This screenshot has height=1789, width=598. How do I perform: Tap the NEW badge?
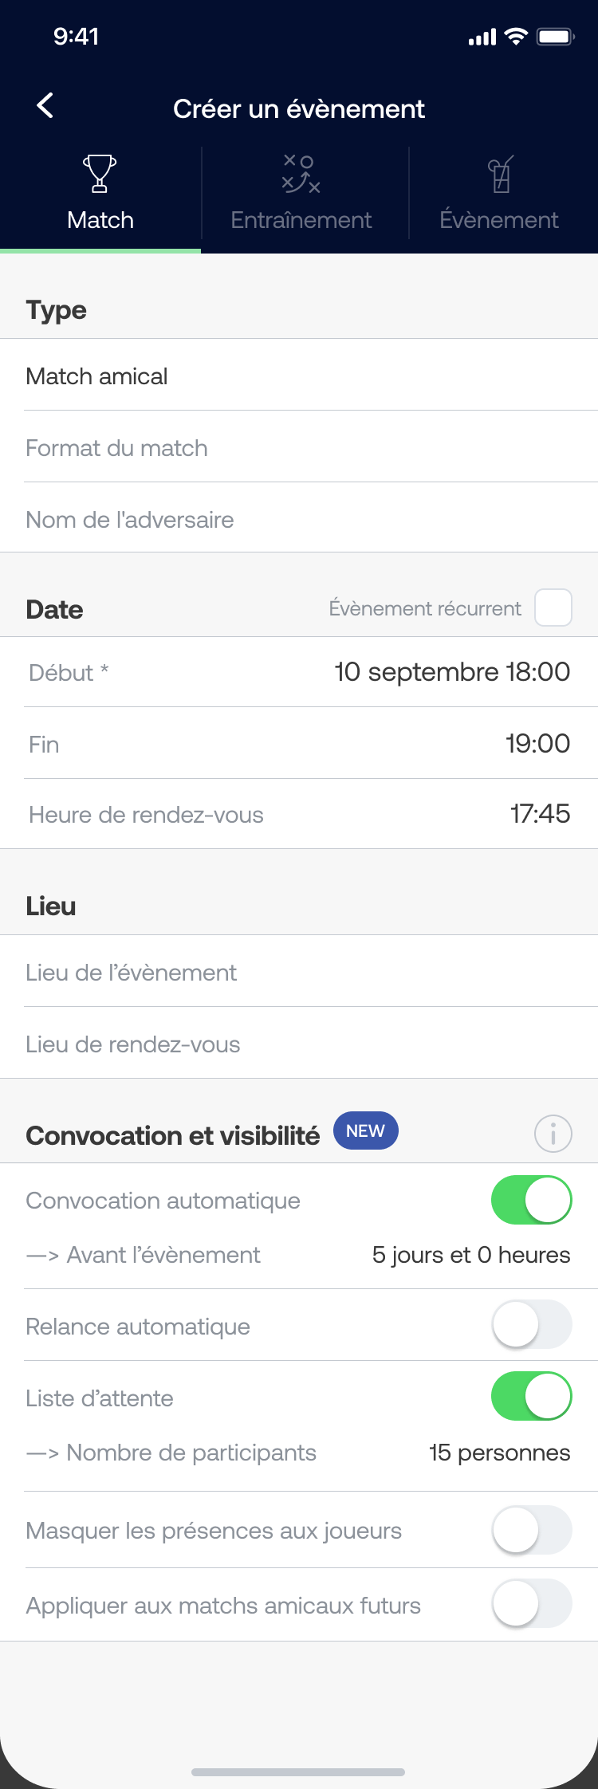(365, 1130)
